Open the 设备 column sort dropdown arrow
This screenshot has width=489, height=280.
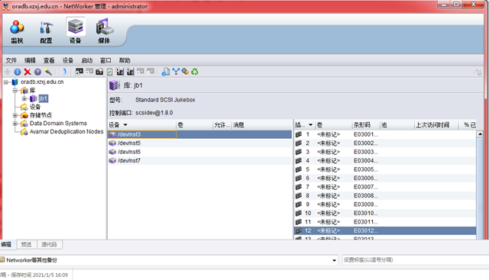coord(125,125)
